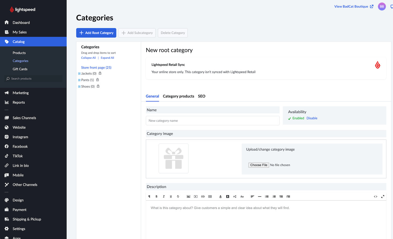Click the Lightspeed logo in sidebar

(23, 10)
